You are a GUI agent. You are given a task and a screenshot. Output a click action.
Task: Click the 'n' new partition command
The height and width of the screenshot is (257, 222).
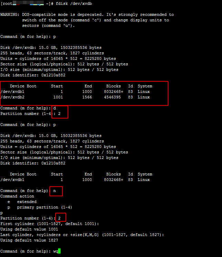click(54, 191)
